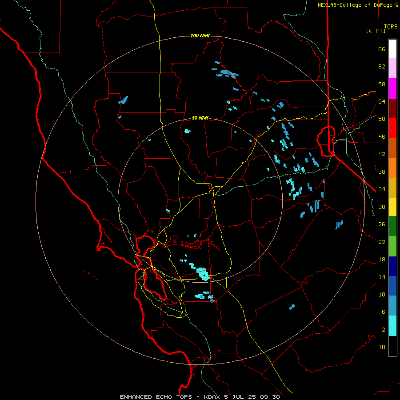This screenshot has width=400, height=400.
Task: Click the light green 26 kft swatch
Action: [x=392, y=246]
